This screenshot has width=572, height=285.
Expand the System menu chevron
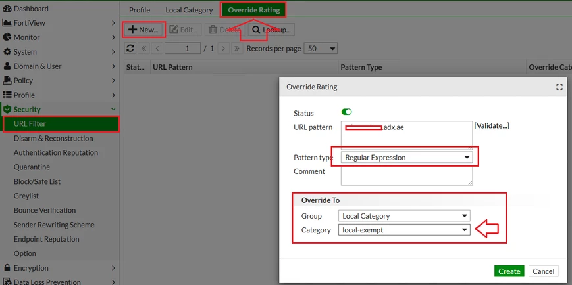tap(113, 52)
